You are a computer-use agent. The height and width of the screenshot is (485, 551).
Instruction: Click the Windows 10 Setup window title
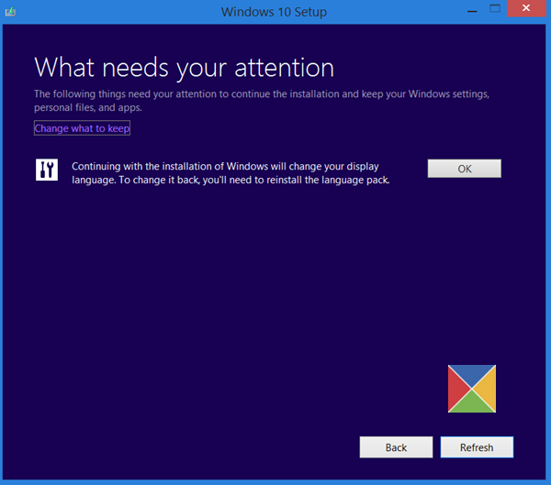coord(274,12)
